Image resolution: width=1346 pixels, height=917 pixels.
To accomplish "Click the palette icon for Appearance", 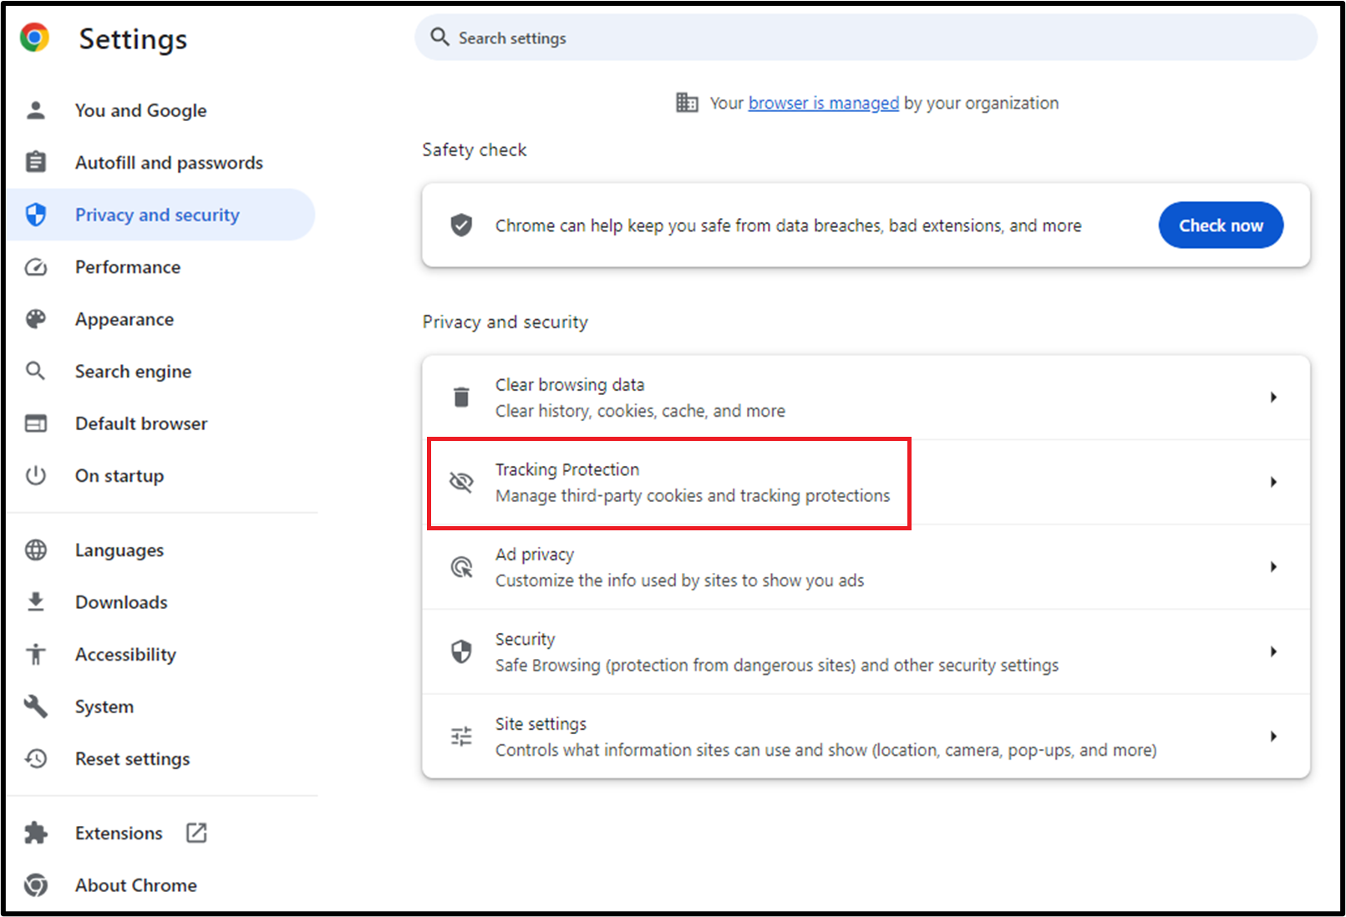I will 35,319.
